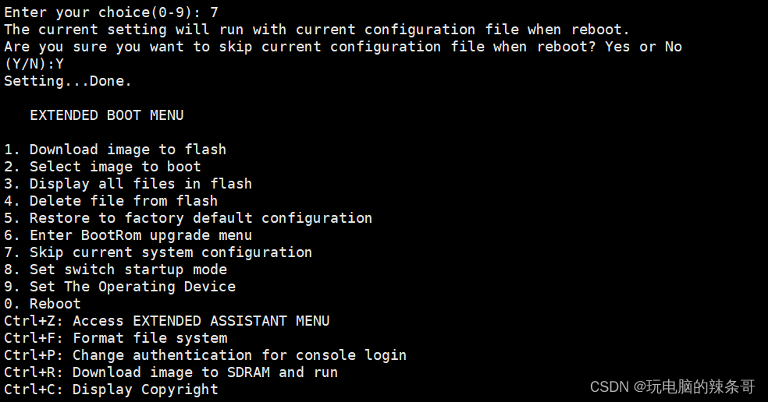Click "Set The Operating Device" option
This screenshot has width=768, height=402.
(x=119, y=287)
